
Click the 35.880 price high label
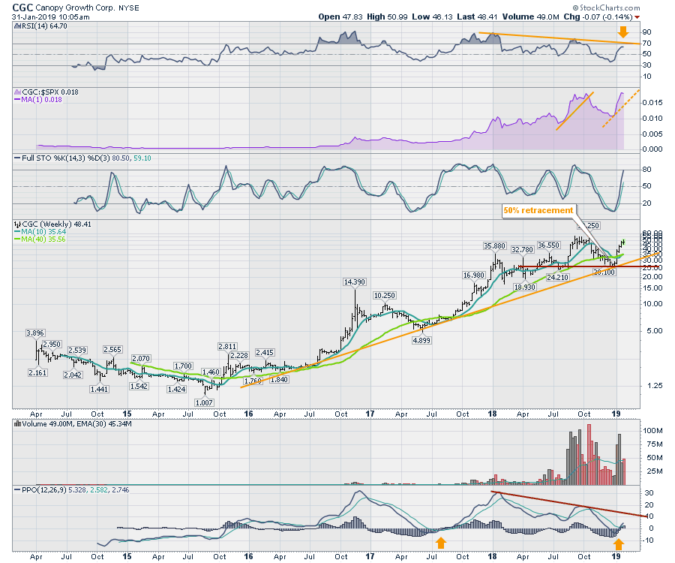pyautogui.click(x=495, y=245)
